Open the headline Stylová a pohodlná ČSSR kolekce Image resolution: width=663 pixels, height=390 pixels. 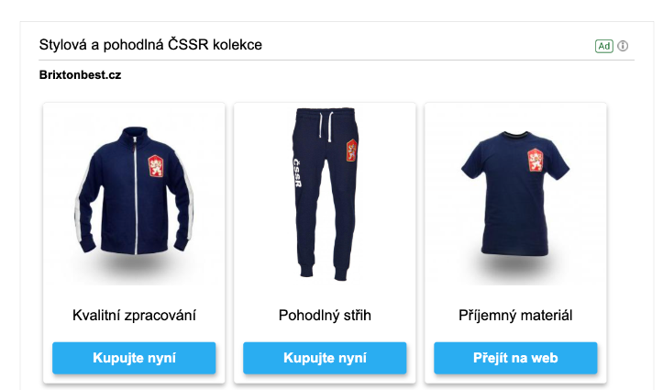point(150,44)
